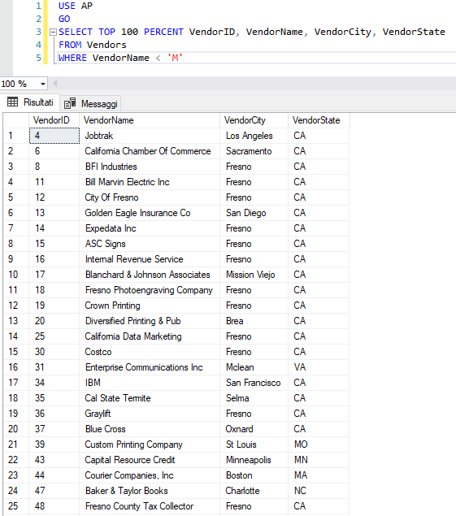This screenshot has height=516, width=456.
Task: Select the Cal State Termite cell
Action: point(150,398)
